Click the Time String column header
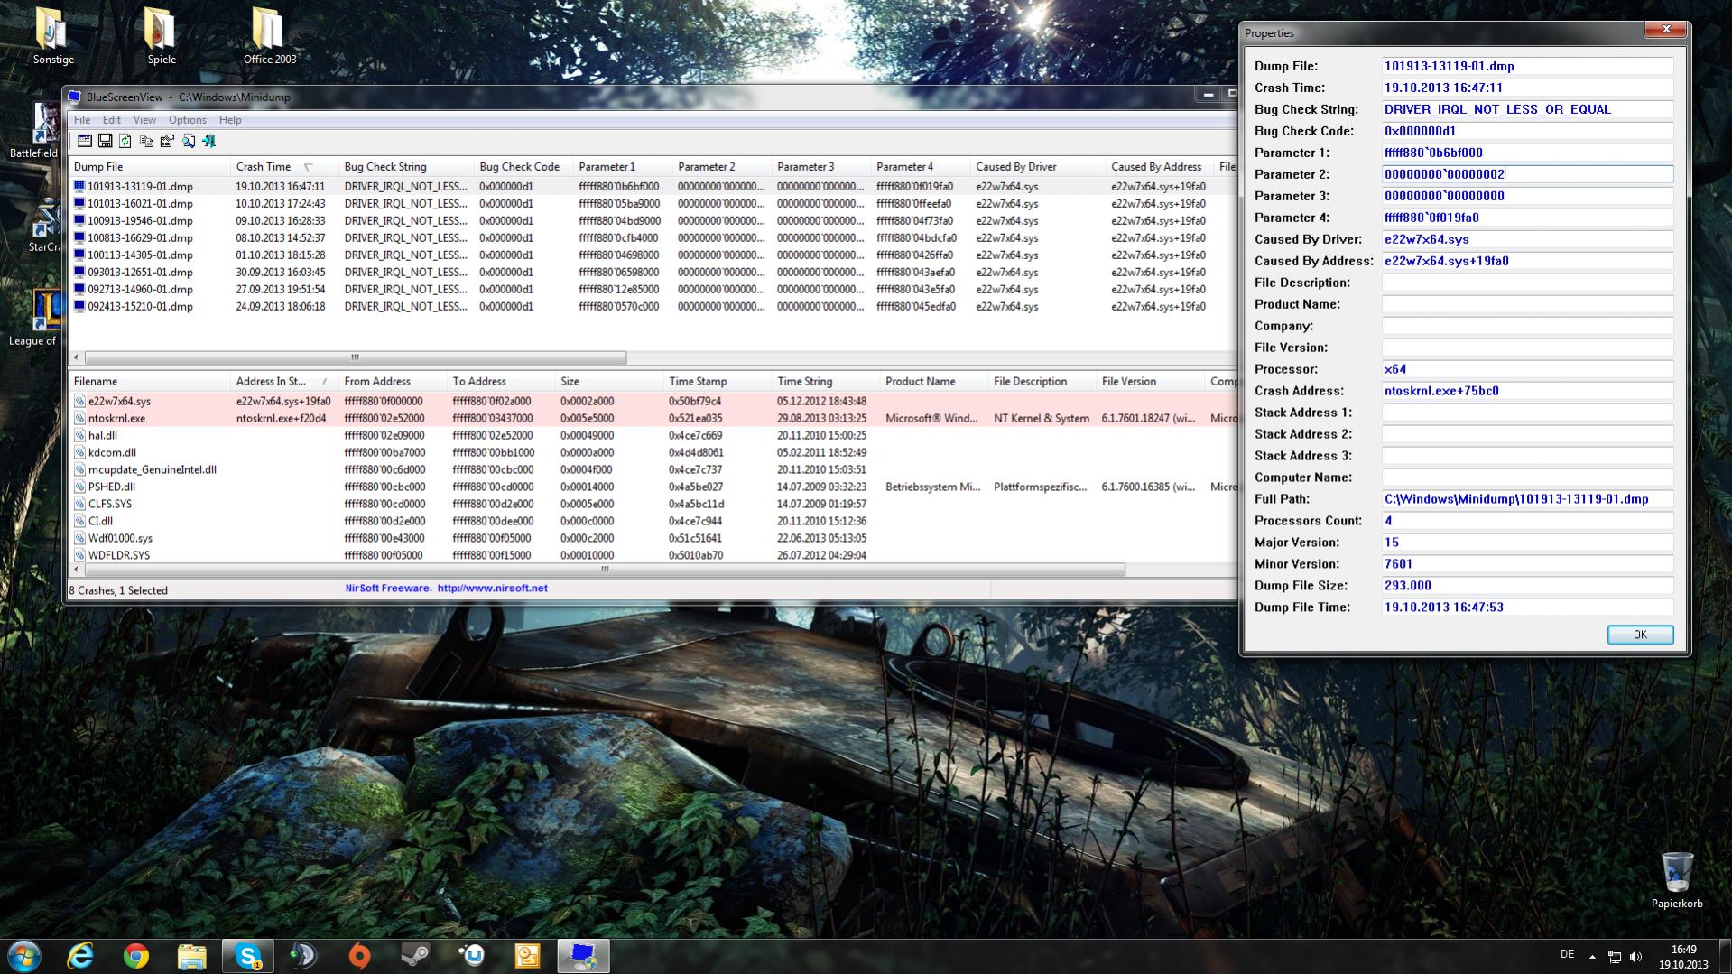 [826, 381]
